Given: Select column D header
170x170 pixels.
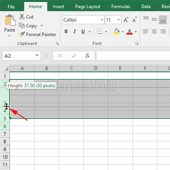Looking at the screenshot, I should click(x=96, y=68).
